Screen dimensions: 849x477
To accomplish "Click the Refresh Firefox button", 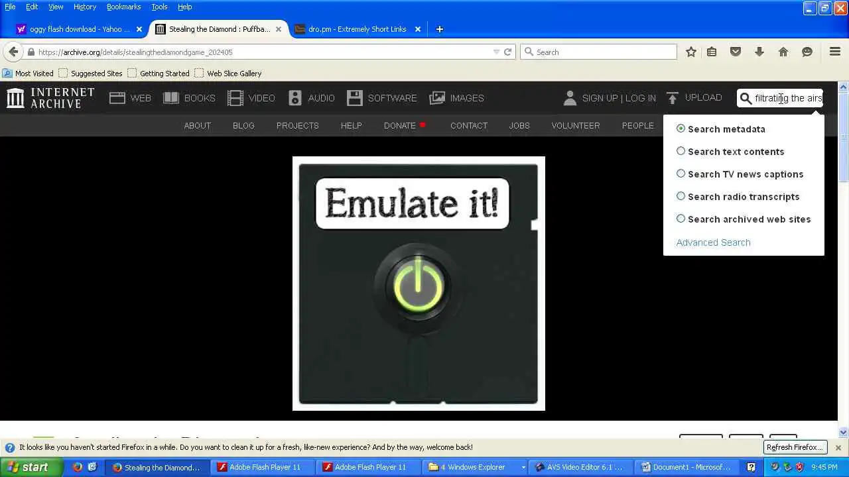I will tap(795, 447).
